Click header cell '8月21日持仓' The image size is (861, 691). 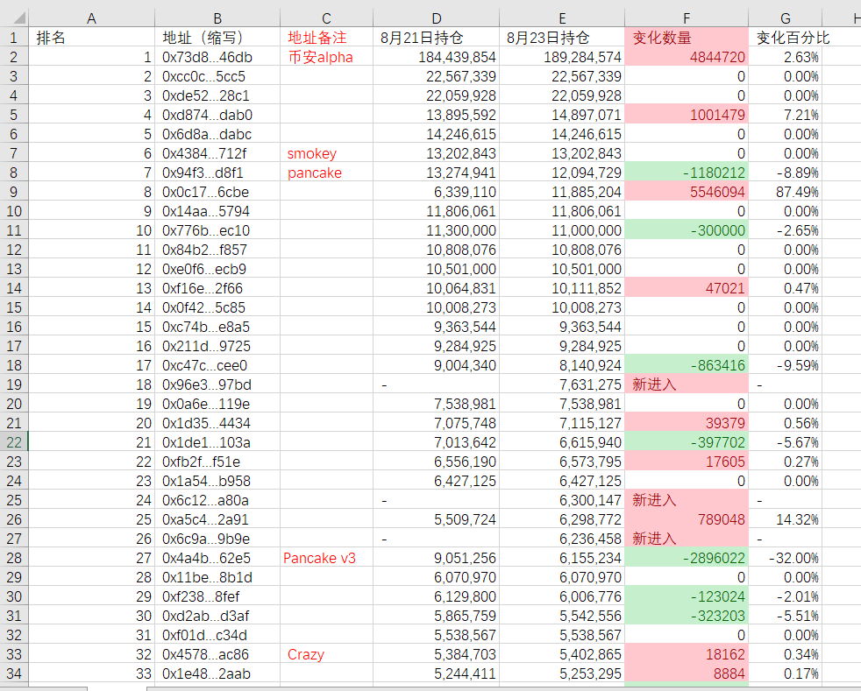pyautogui.click(x=436, y=38)
